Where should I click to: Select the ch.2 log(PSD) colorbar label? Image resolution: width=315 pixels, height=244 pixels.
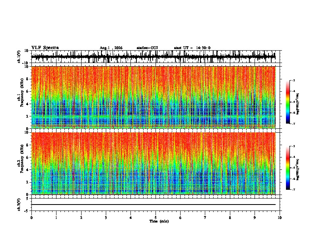[x=298, y=170]
